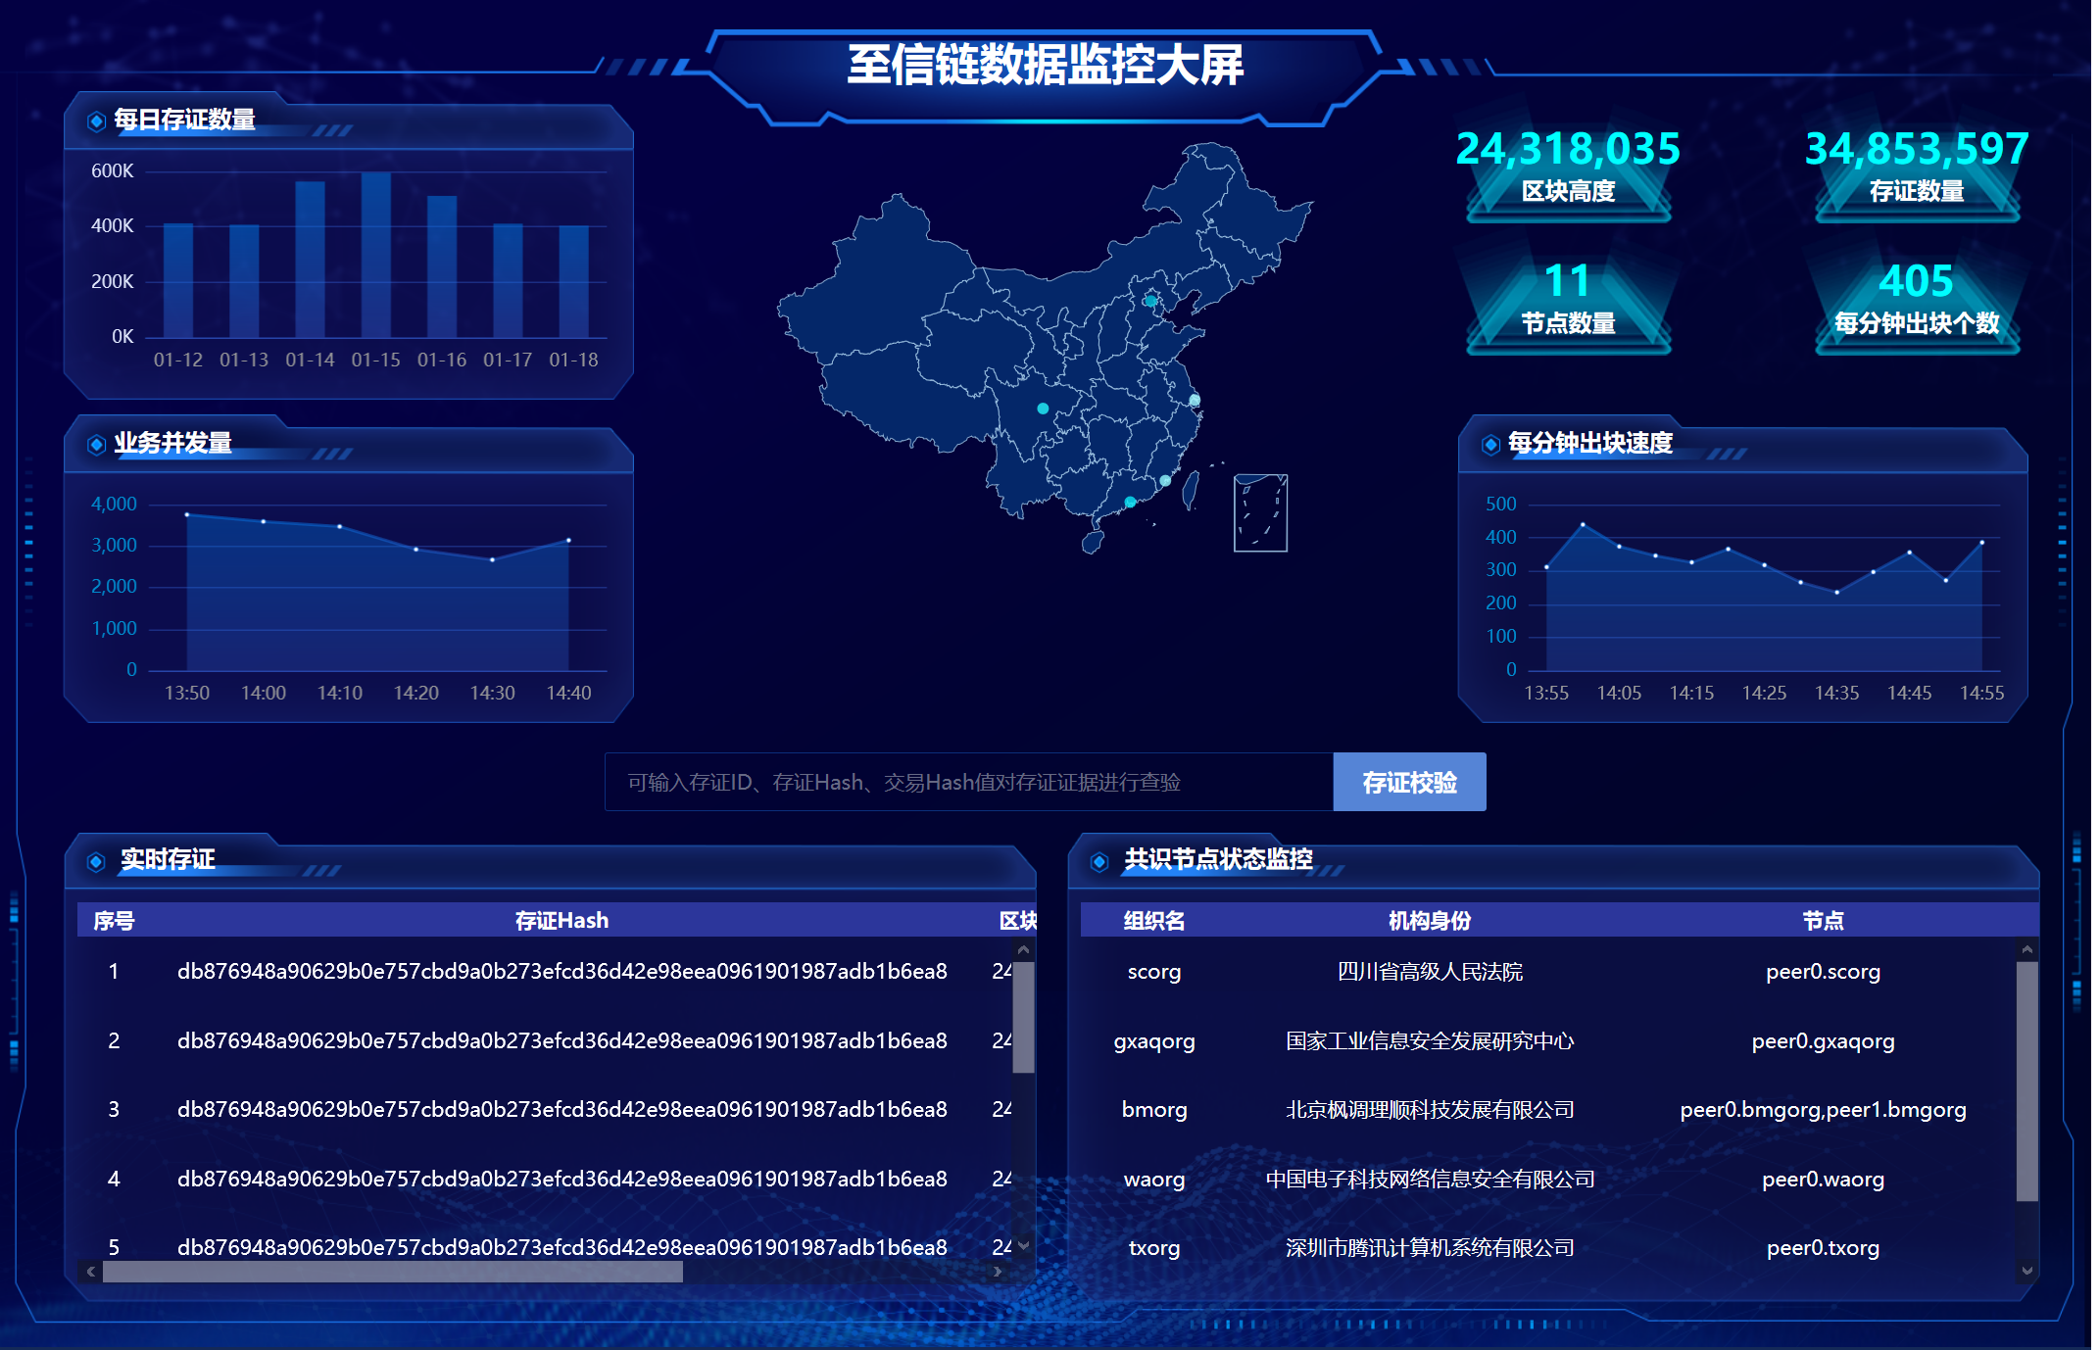Click the diamond icon beside 业务并发量 panel title
Image resolution: width=2099 pixels, height=1350 pixels.
click(x=96, y=445)
